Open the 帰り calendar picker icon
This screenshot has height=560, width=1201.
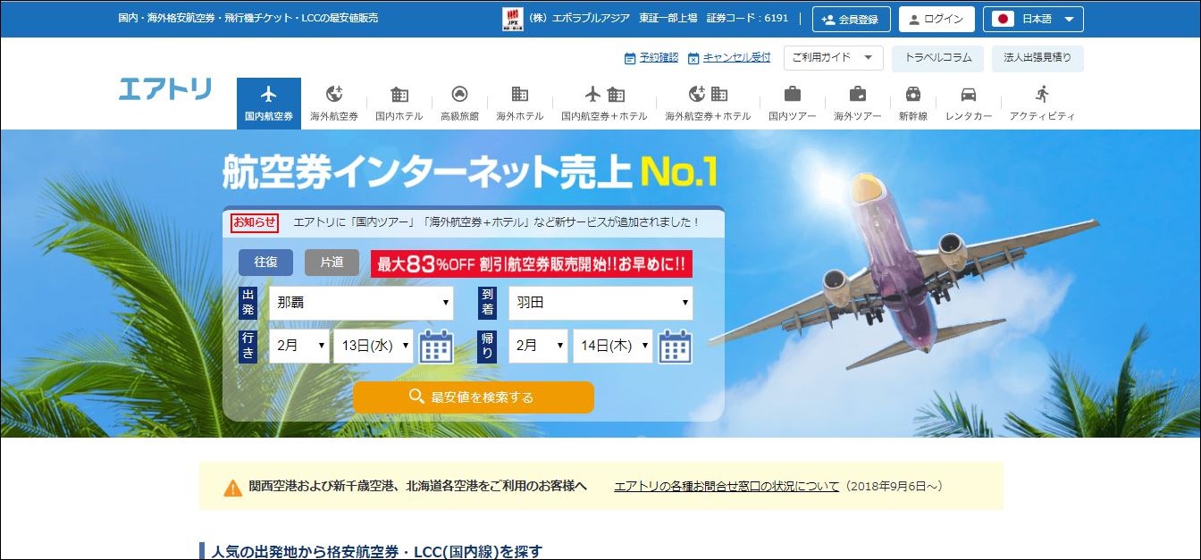pos(676,347)
